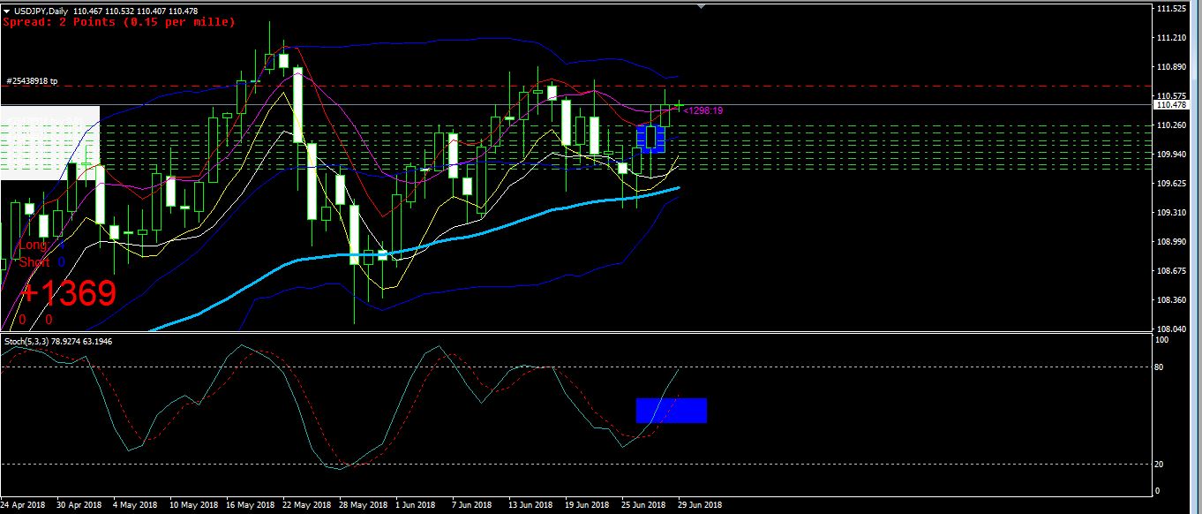Image resolution: width=1202 pixels, height=514 pixels.
Task: Click the chart shift triangle marker on top edge
Action: (x=702, y=7)
